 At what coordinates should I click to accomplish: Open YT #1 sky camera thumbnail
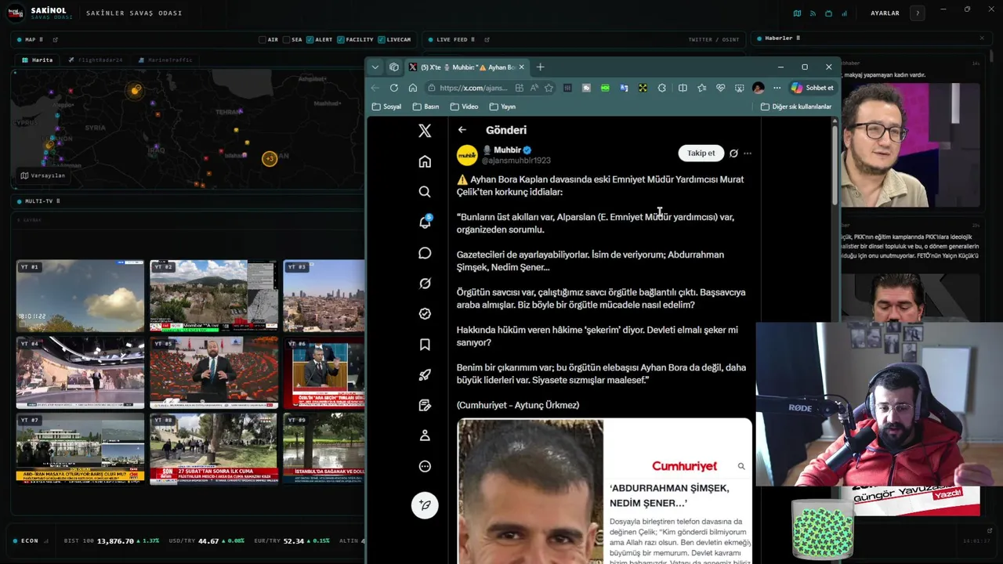click(x=80, y=295)
